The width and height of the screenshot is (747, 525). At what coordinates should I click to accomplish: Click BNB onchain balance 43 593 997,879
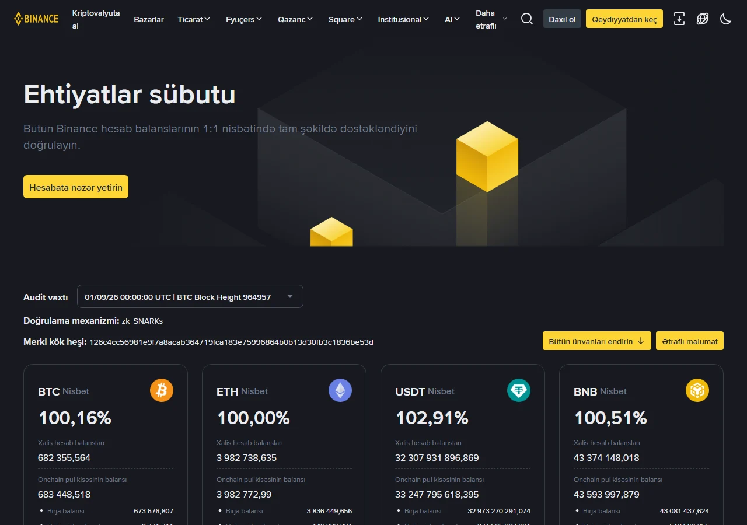(x=606, y=494)
